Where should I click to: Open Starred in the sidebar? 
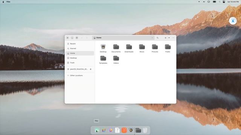(80, 48)
